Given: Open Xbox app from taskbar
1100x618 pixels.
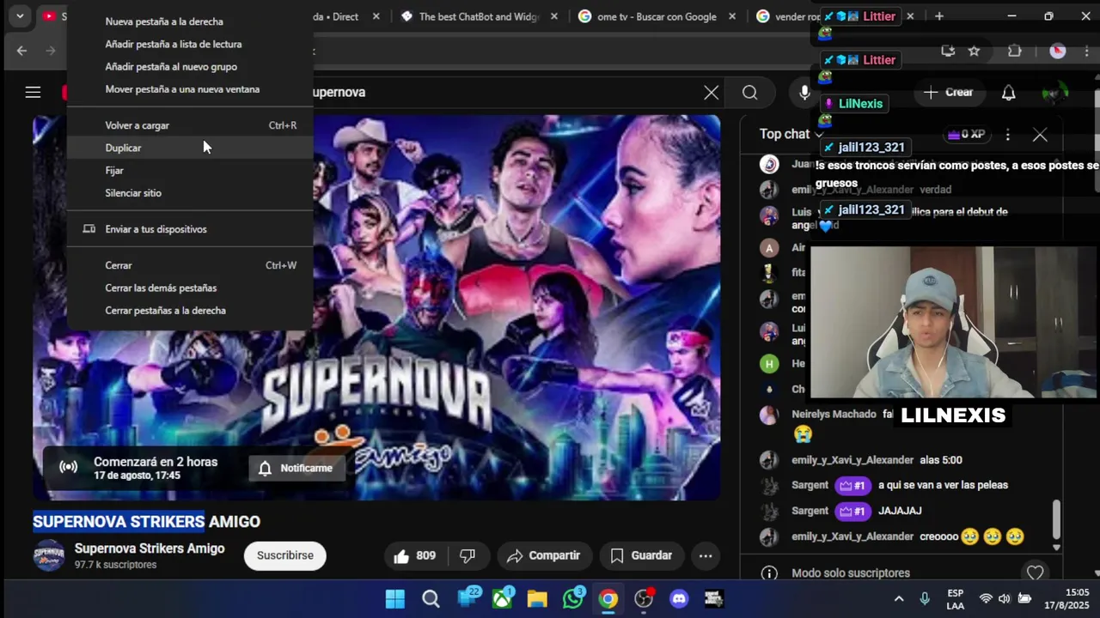Looking at the screenshot, I should click(x=502, y=599).
